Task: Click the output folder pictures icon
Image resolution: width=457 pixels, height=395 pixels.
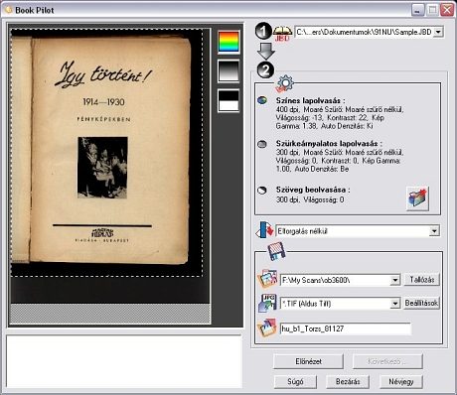Action: (267, 279)
